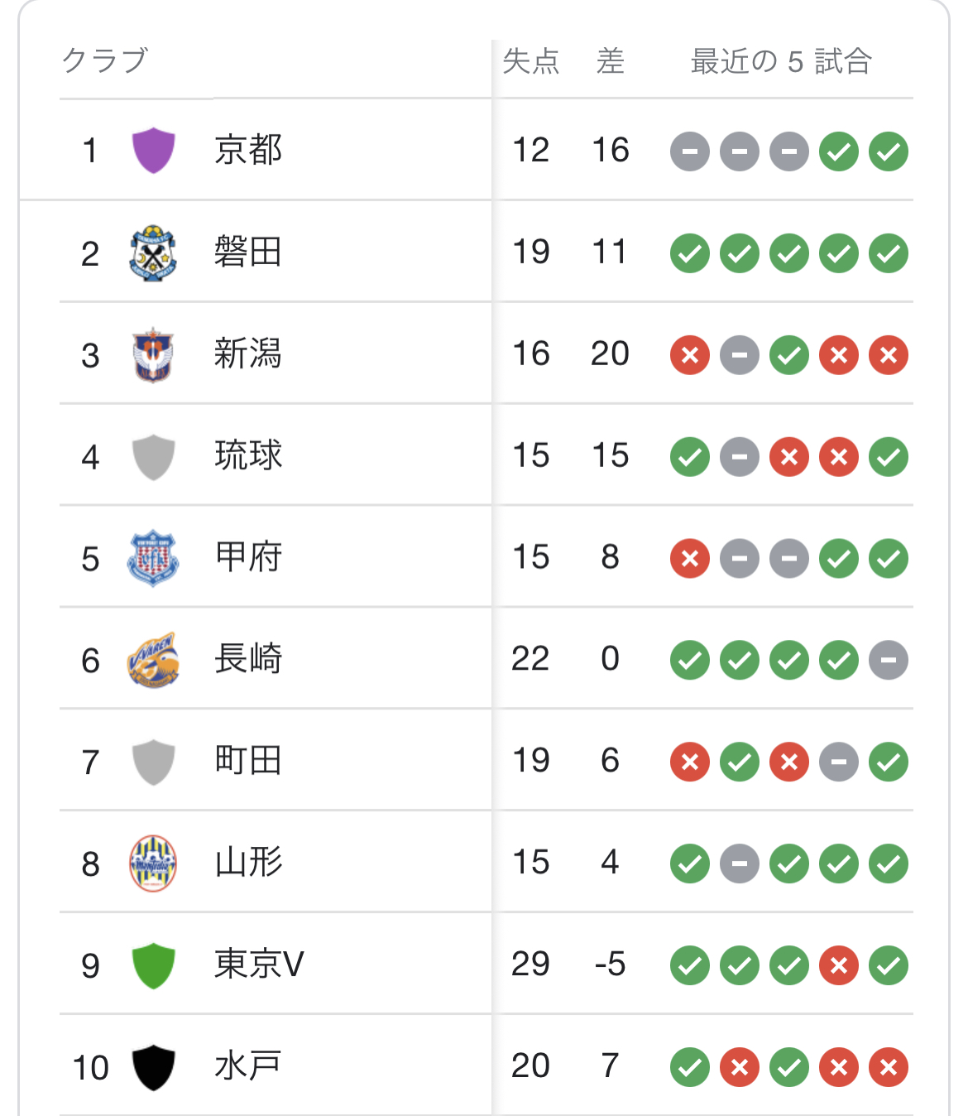This screenshot has width=968, height=1116.
Task: Open the 京都 club name link
Action: coord(248,151)
